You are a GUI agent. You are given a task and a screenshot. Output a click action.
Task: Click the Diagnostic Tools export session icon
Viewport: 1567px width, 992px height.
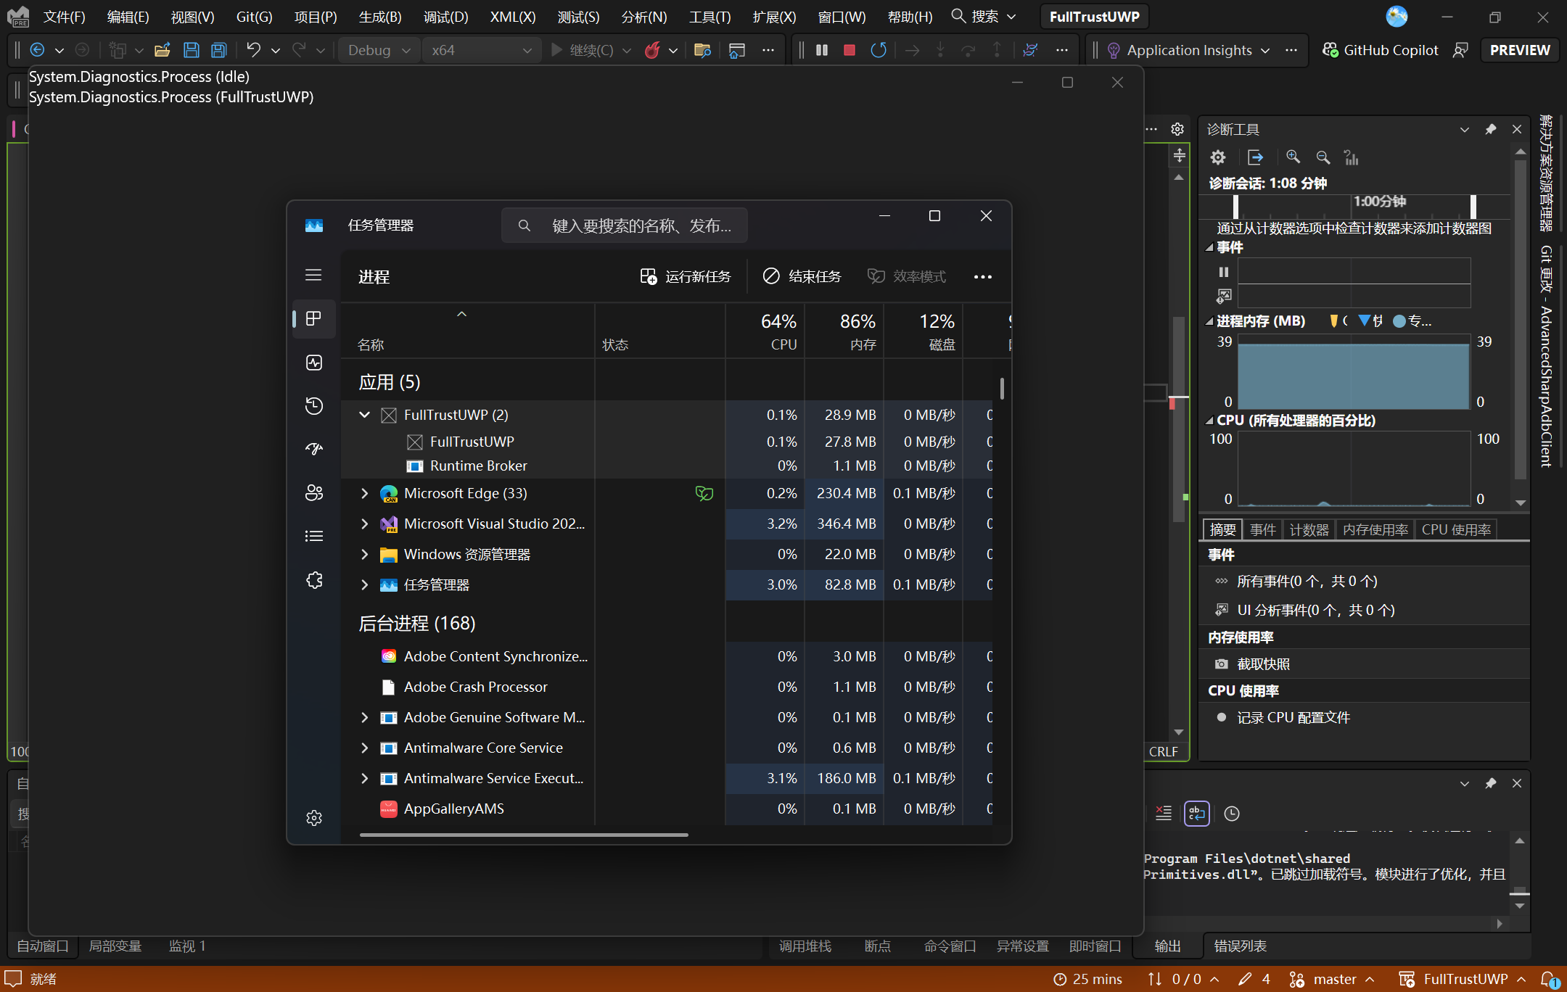click(x=1256, y=157)
